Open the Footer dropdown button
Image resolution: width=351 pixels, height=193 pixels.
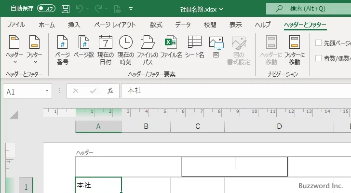coord(34,50)
